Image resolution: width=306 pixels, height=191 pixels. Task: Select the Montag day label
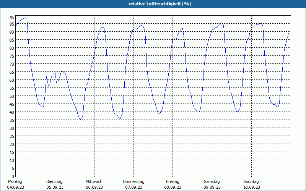click(x=15, y=181)
